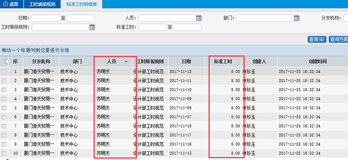Click 设计部工时规范 in the 2017-11-09 row

[x=148, y=99]
